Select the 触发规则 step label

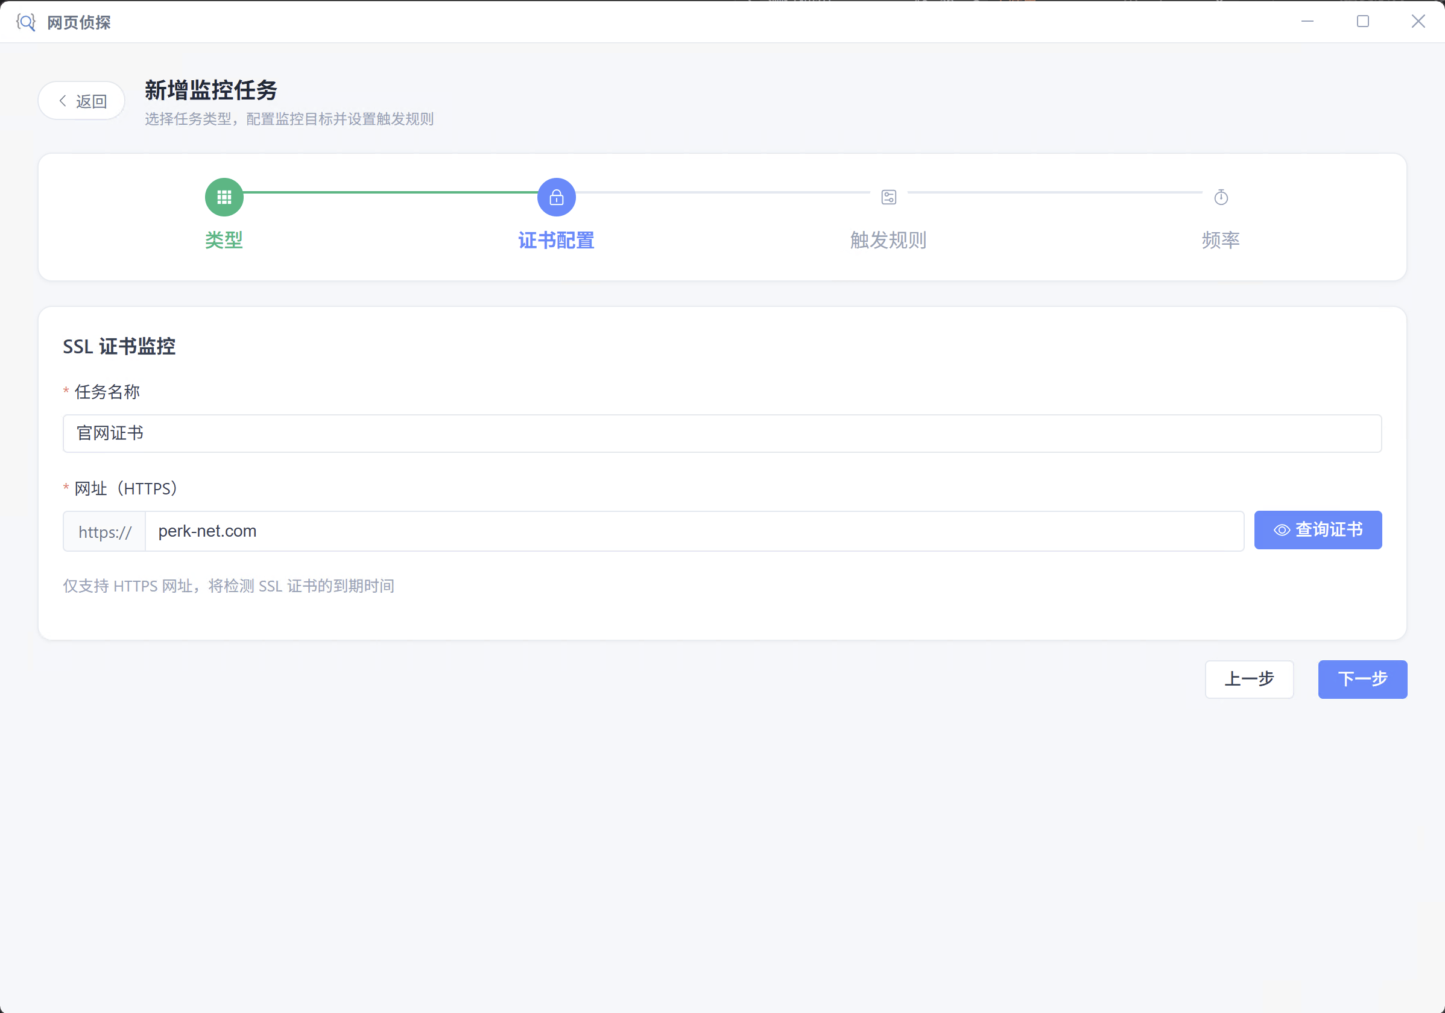click(888, 240)
